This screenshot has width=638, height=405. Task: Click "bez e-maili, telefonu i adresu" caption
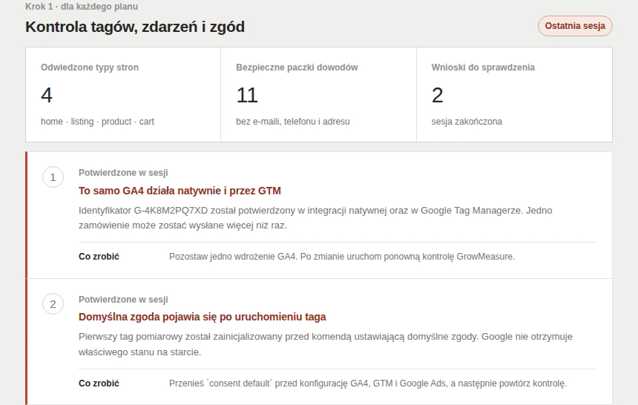293,122
